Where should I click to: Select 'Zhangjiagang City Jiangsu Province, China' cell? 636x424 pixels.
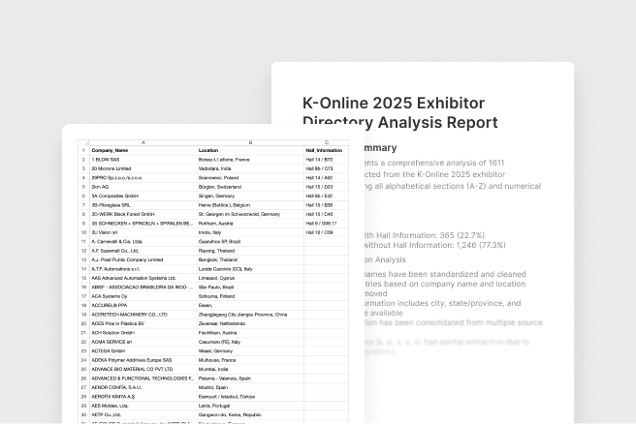(250, 315)
